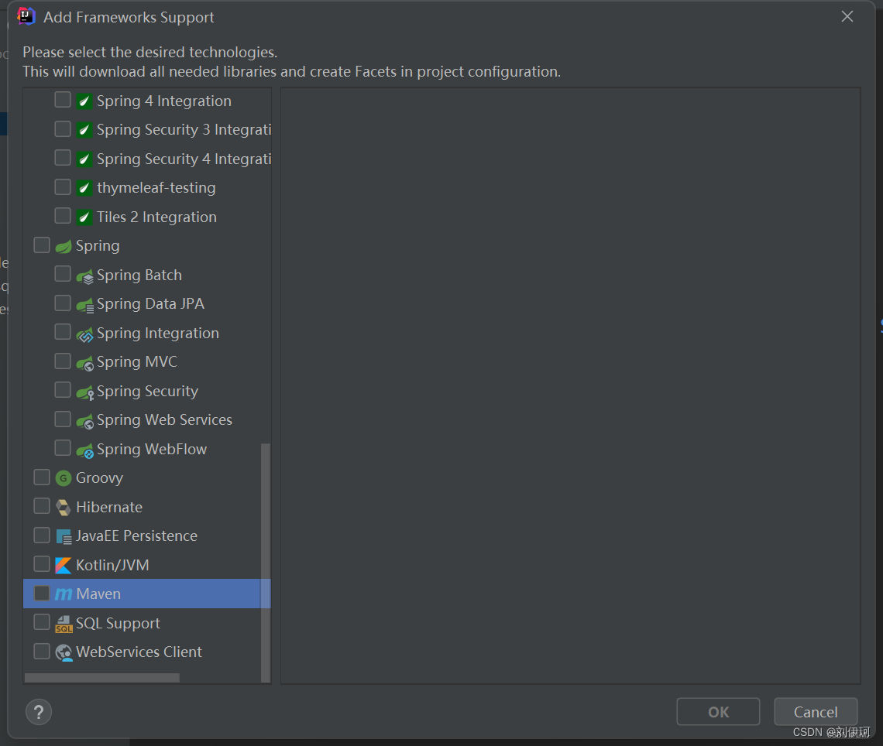Close the Add Frameworks Support dialog

(x=847, y=17)
